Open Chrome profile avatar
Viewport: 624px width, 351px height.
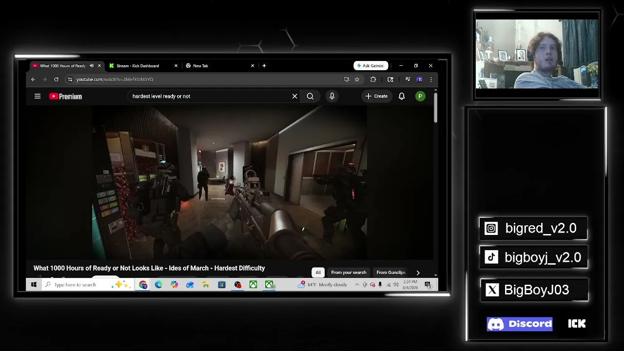419,79
